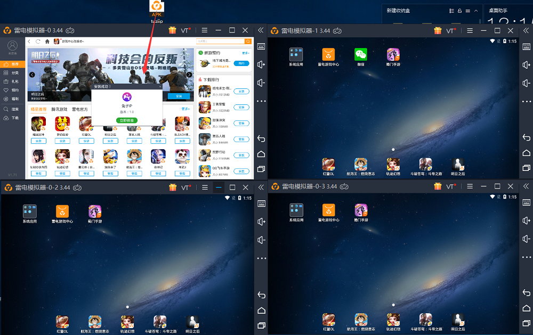Viewport: 533px width, 335px height.
Task: Open recent apps in 雷电模拟器-0 sidebar
Action: pyautogui.click(x=261, y=169)
